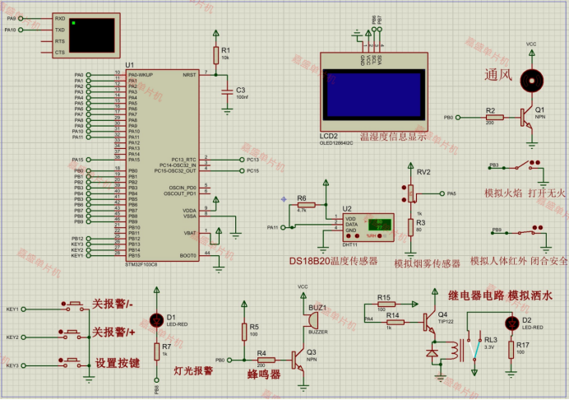Viewport: 569px width, 400px height.
Task: Select resistor R2 near Q1
Action: click(x=495, y=117)
